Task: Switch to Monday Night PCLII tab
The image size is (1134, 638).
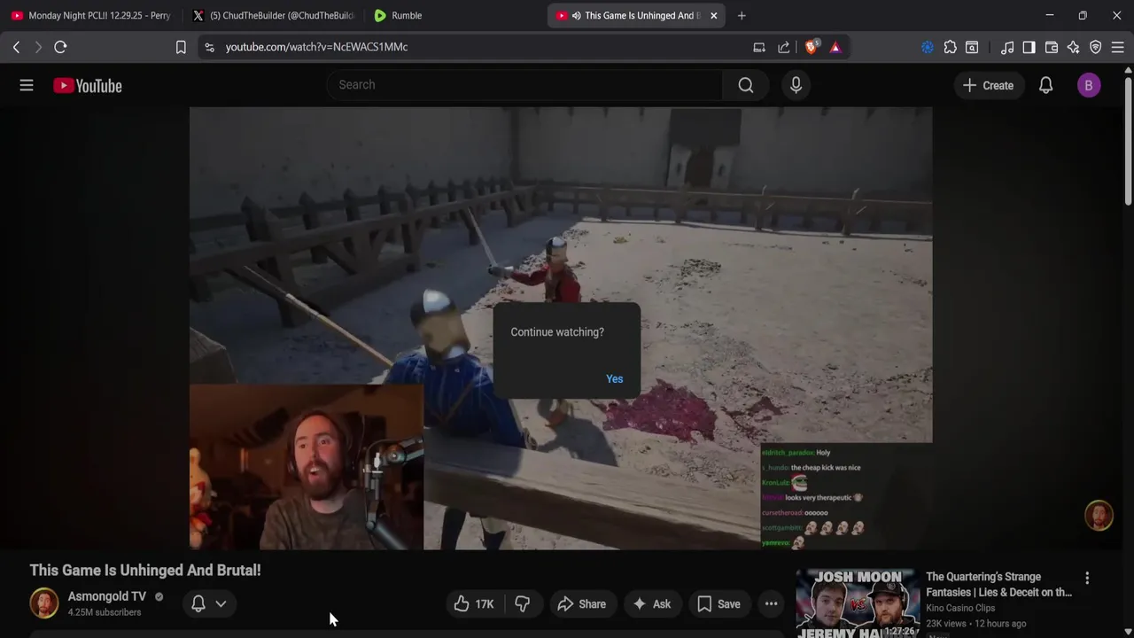Action: coord(91,15)
